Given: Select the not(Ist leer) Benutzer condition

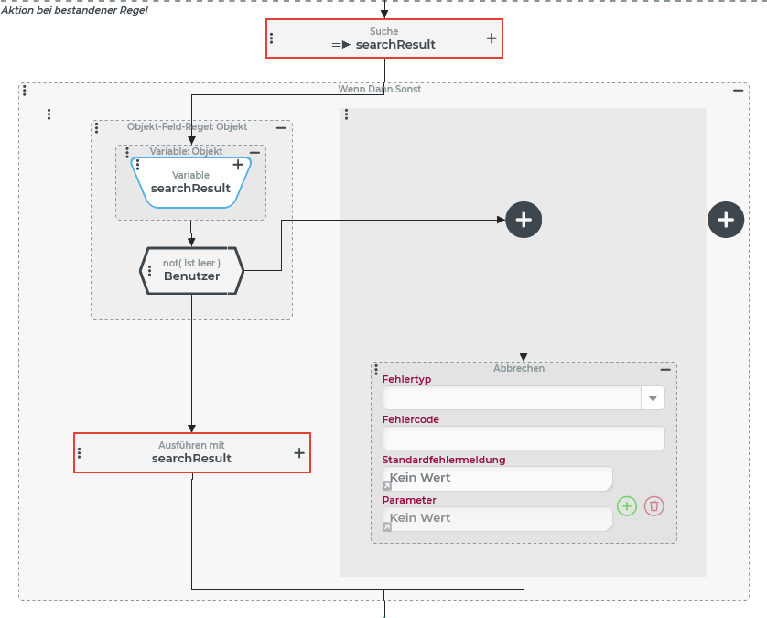Looking at the screenshot, I should coord(191,270).
